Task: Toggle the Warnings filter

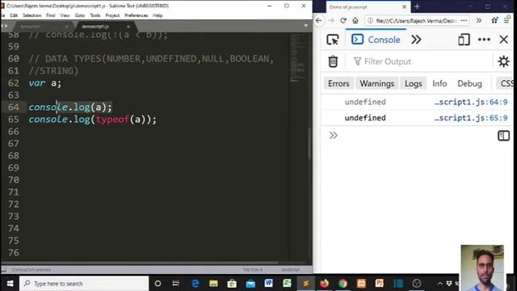Action: pos(377,83)
